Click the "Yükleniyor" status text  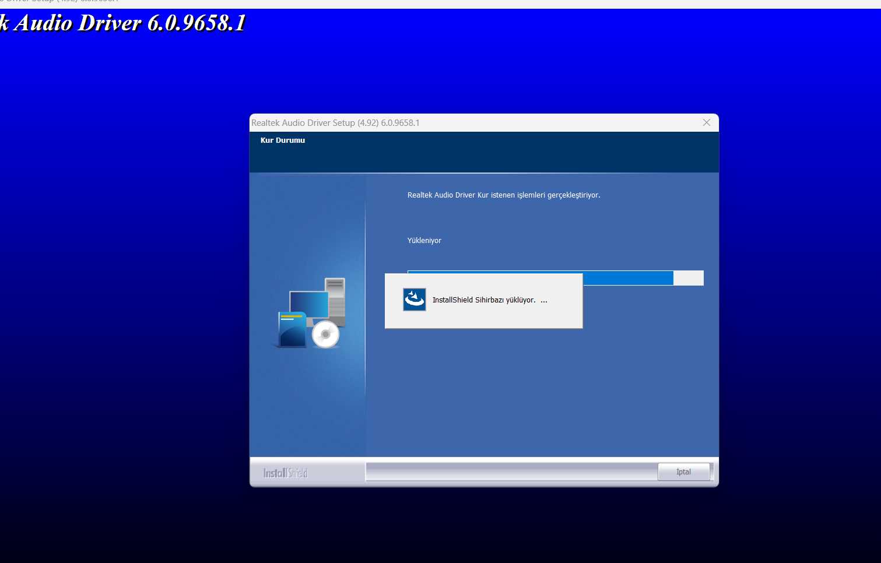[424, 241]
